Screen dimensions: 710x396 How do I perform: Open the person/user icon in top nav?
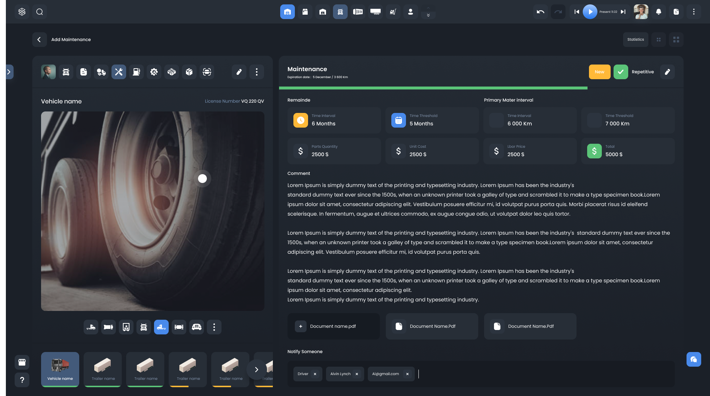click(411, 12)
